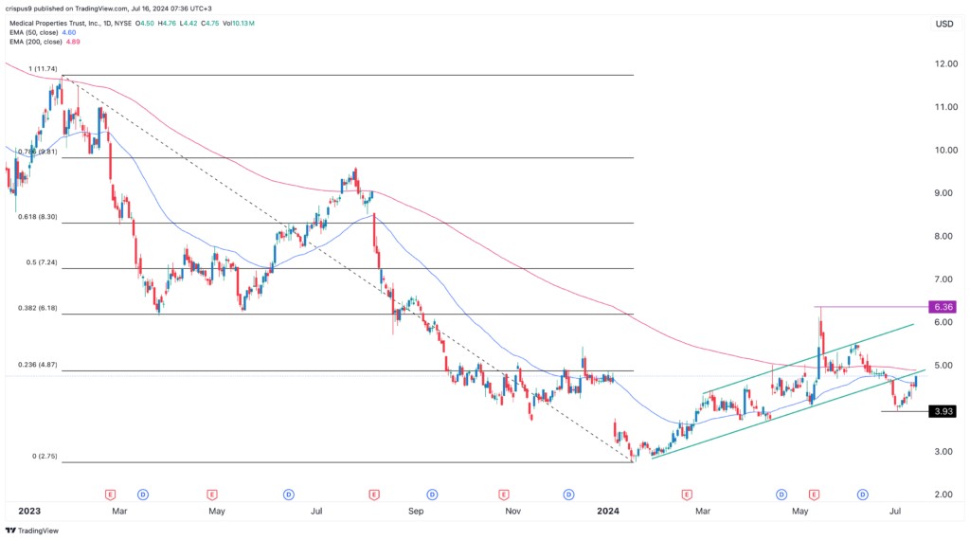Open the earnings marker left of Mar 2024
The image size is (970, 540).
(x=686, y=494)
